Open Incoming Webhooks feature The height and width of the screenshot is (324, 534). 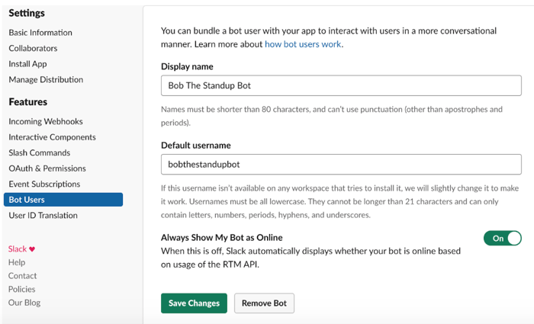[46, 121]
